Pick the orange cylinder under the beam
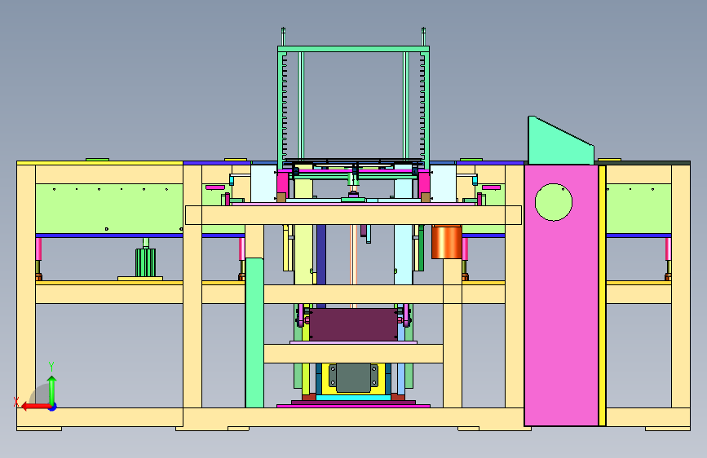This screenshot has height=458, width=707. point(446,242)
